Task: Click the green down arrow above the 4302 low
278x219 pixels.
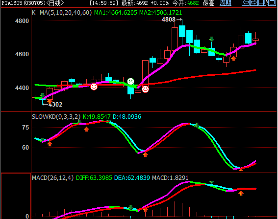Action: [42, 95]
